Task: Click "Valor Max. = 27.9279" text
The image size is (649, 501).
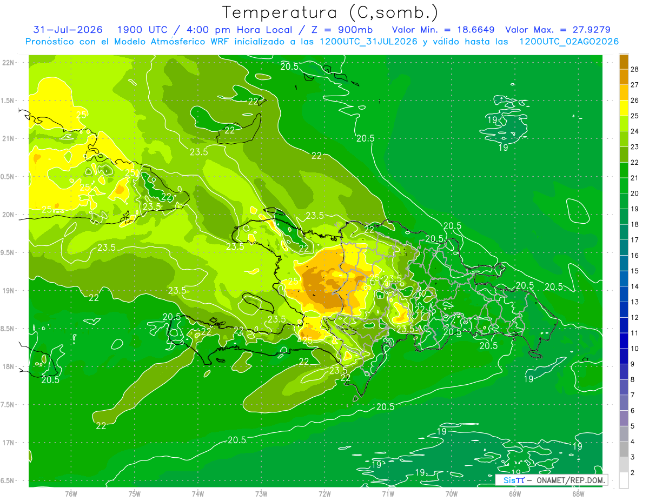Action: [x=558, y=30]
